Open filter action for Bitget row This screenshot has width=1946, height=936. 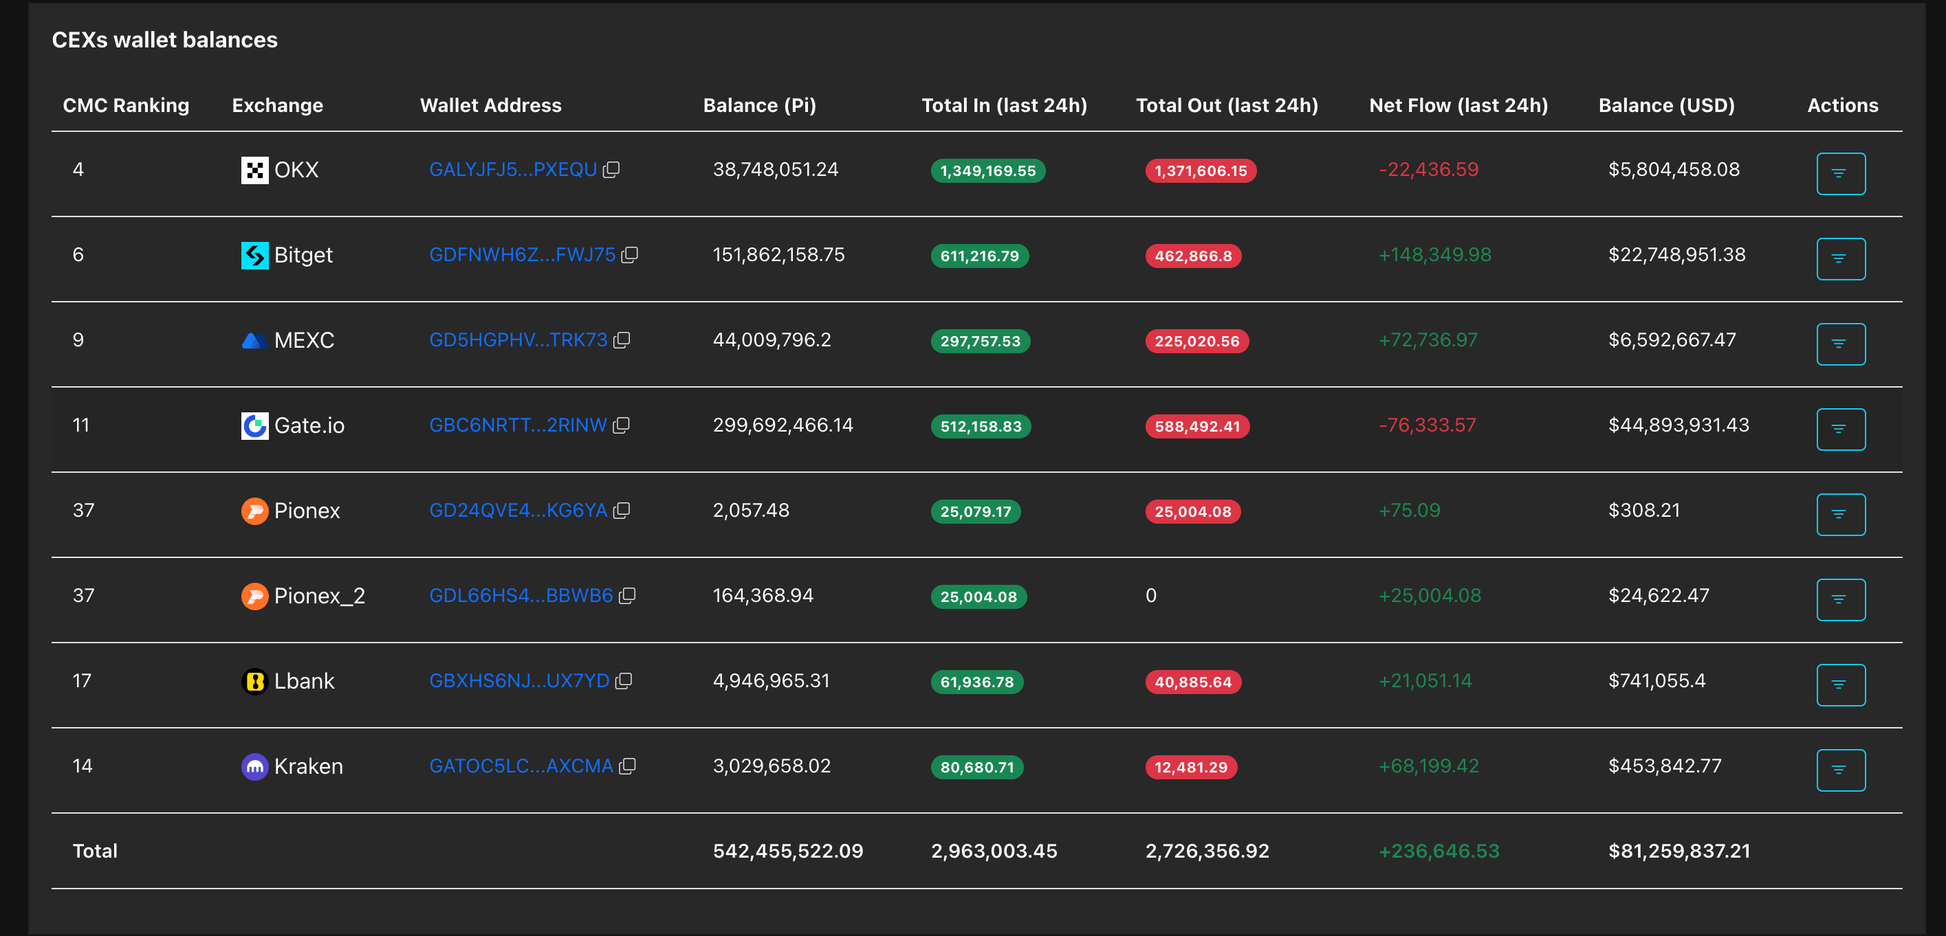pos(1840,259)
